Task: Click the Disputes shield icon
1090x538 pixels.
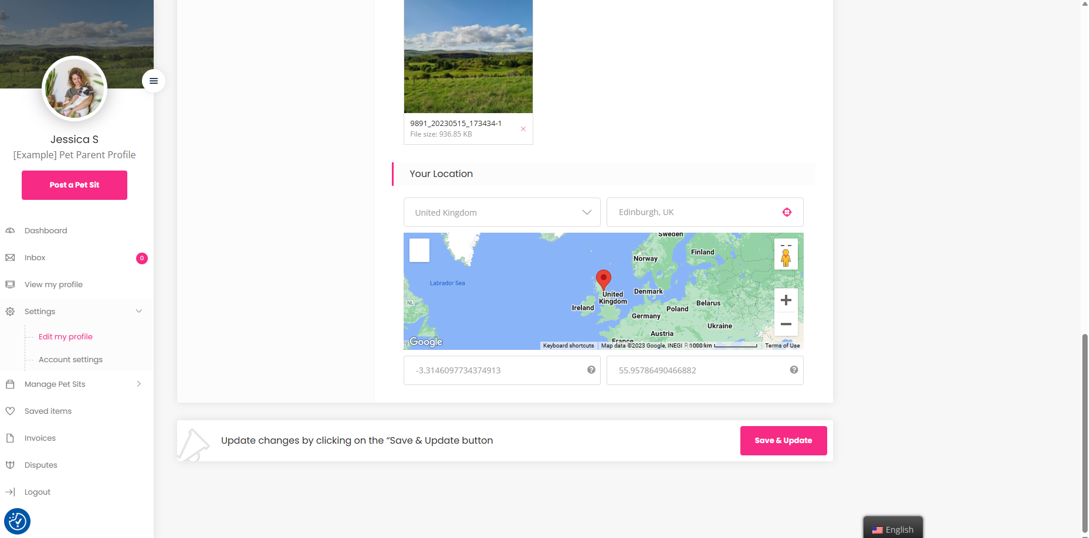Action: point(10,465)
